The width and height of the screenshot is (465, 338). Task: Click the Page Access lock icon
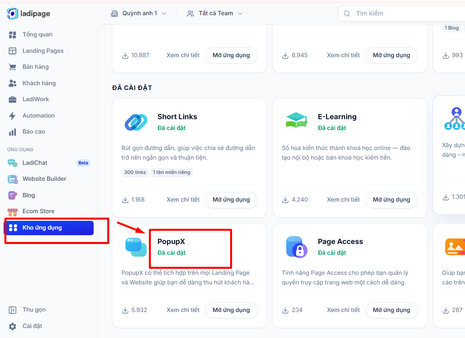[297, 247]
